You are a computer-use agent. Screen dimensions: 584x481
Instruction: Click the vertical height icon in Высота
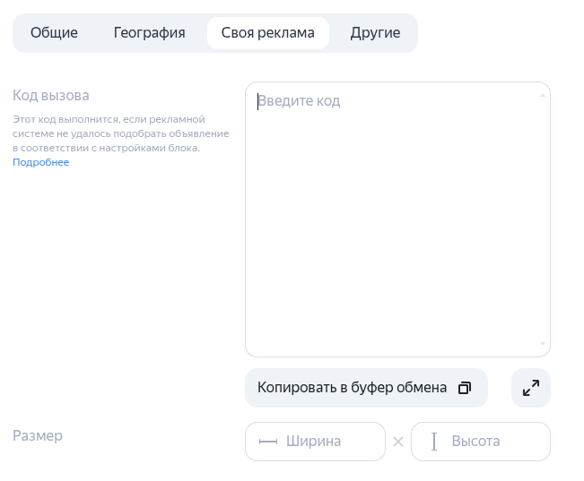pos(434,442)
